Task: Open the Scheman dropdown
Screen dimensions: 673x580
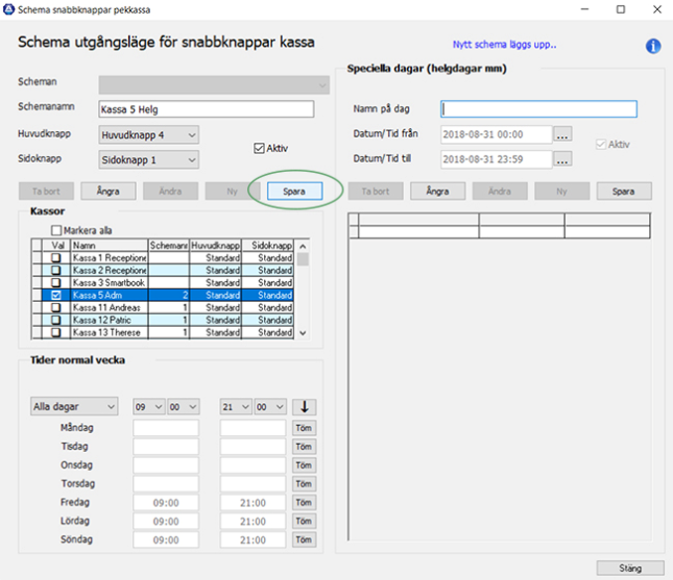Action: pyautogui.click(x=213, y=85)
